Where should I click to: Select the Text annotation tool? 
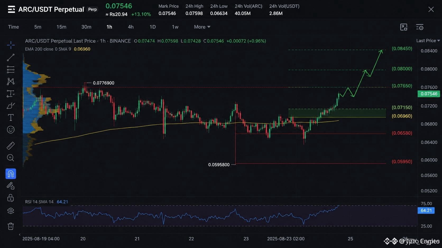[x=11, y=118]
